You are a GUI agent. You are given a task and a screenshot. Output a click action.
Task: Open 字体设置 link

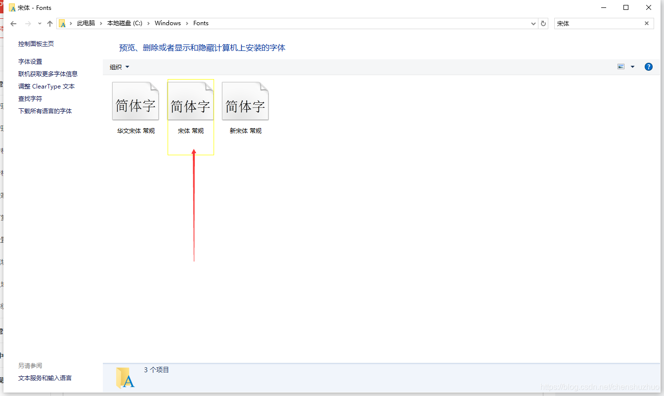coord(30,62)
